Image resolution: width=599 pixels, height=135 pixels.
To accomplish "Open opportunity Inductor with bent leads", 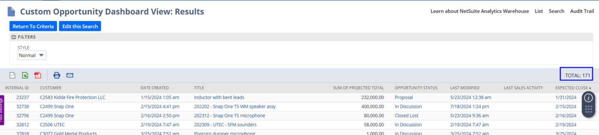I will (219, 97).
